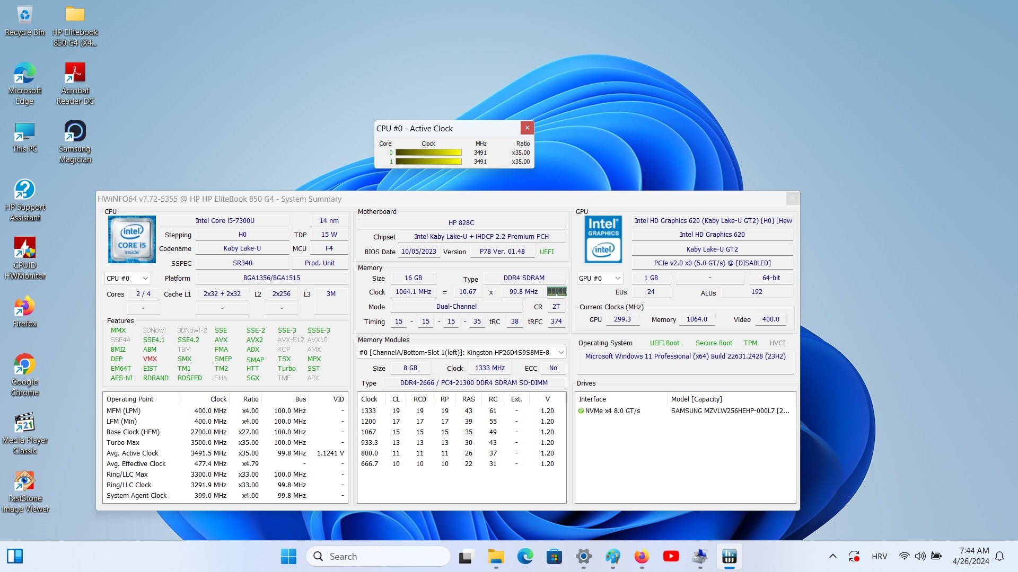
Task: Open HP Elitebook 850 G4 folder icon
Action: 75,26
